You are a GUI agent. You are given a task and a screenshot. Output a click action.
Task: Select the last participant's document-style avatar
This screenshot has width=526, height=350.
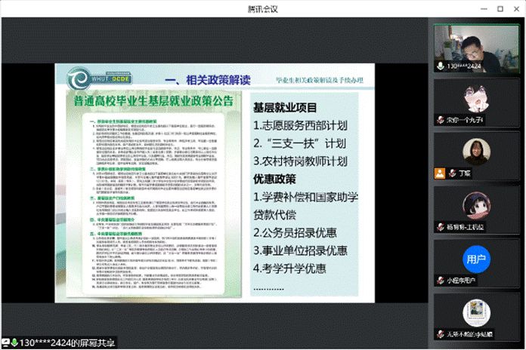pyautogui.click(x=476, y=312)
